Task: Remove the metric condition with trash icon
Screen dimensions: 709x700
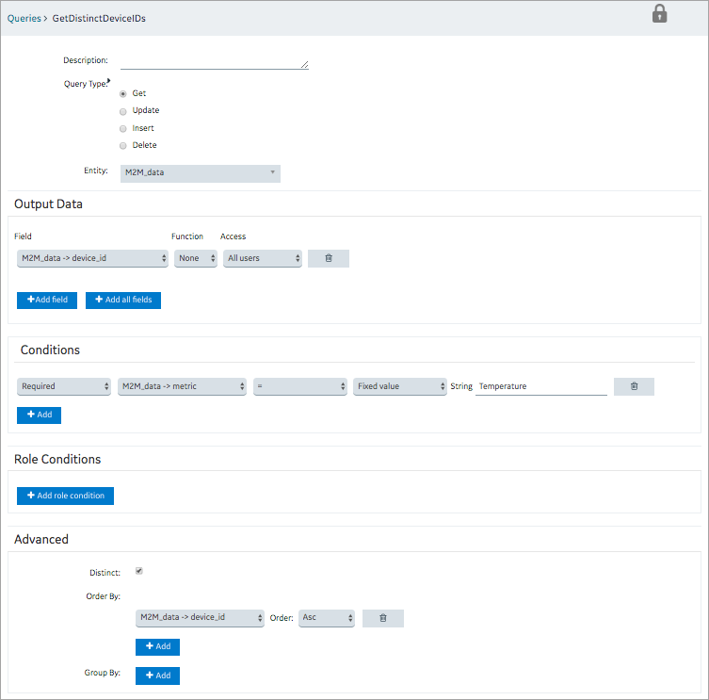Action: pos(634,386)
